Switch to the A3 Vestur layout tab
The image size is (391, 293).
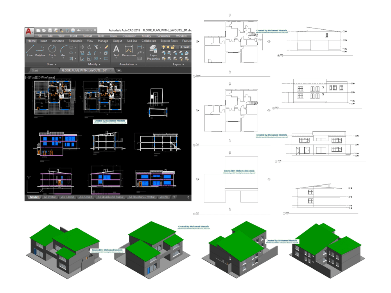tap(50, 197)
